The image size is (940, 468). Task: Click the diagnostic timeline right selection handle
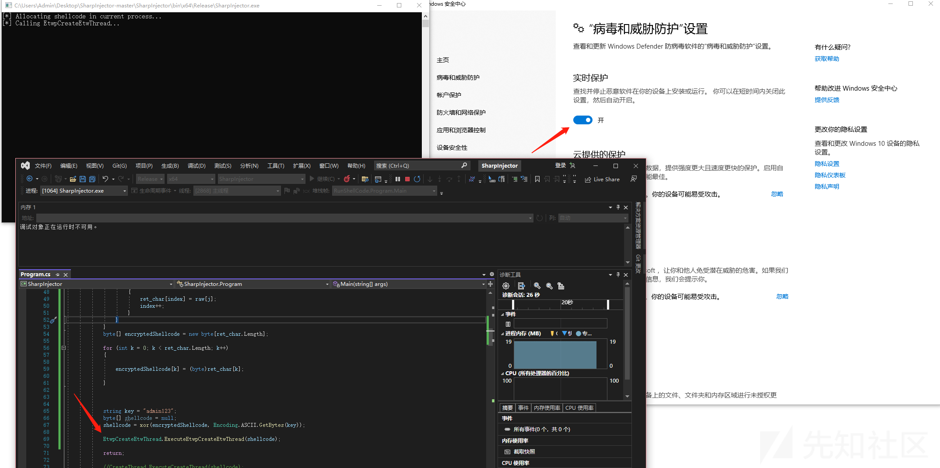[x=608, y=304]
